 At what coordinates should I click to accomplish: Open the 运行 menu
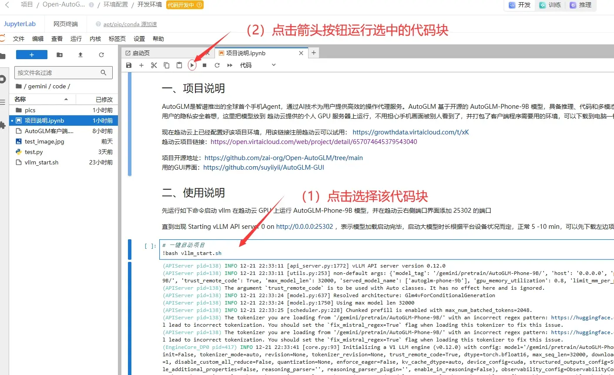(76, 39)
